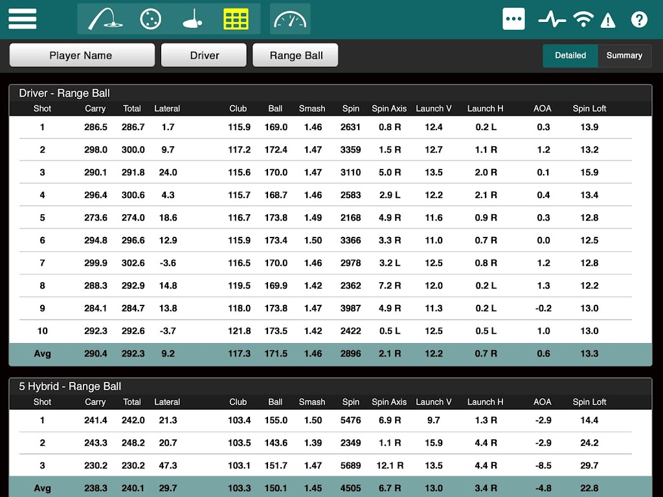
Task: Open the speedometer gauge view
Action: pyautogui.click(x=290, y=19)
